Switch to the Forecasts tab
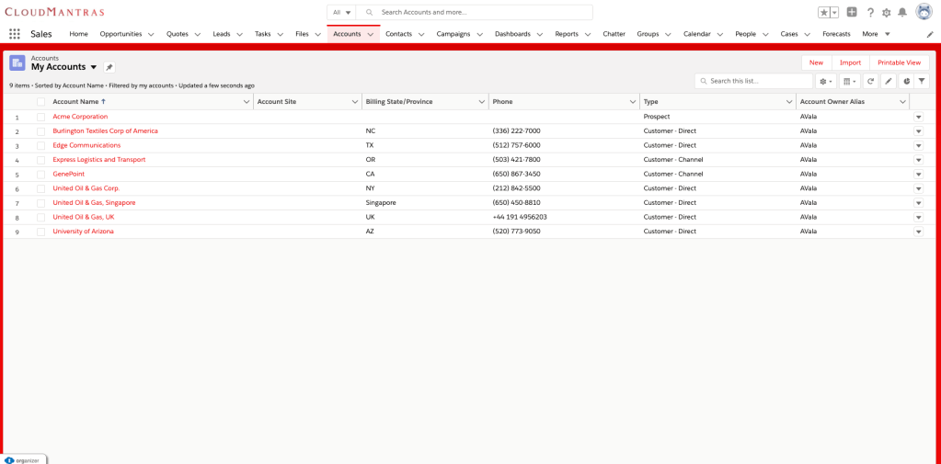The height and width of the screenshot is (464, 941). pyautogui.click(x=836, y=34)
